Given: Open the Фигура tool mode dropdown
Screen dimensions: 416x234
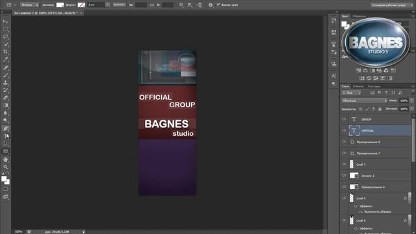Looking at the screenshot, I should coord(29,5).
